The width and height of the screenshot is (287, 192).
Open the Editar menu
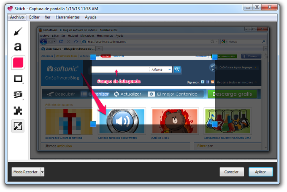tap(35, 17)
